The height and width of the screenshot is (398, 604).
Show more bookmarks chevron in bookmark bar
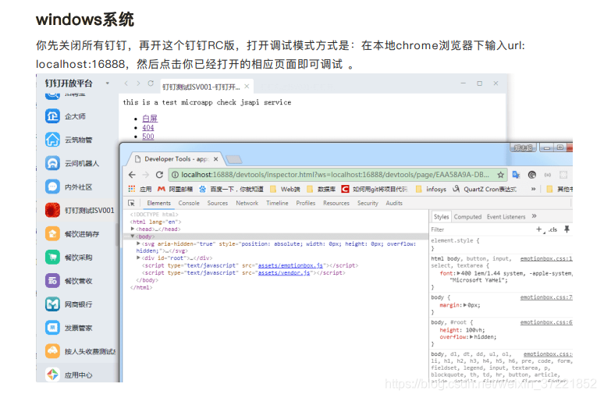point(533,189)
